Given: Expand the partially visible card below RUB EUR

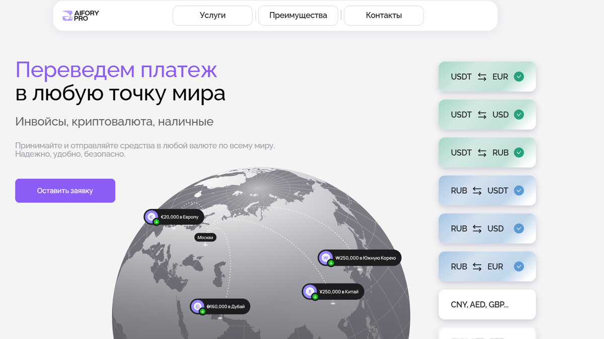Looking at the screenshot, I should tap(487, 334).
